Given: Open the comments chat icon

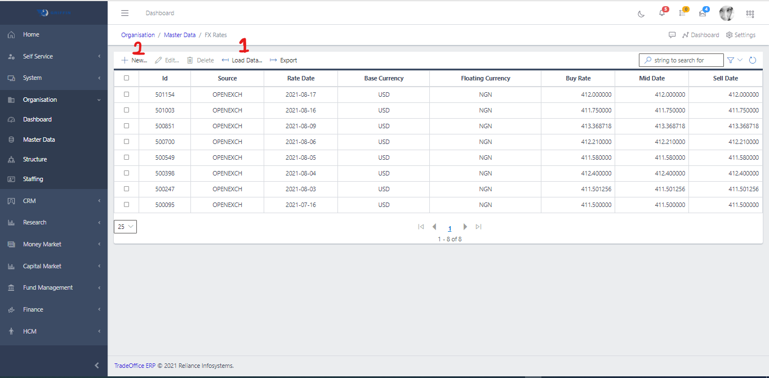Looking at the screenshot, I should [x=672, y=35].
